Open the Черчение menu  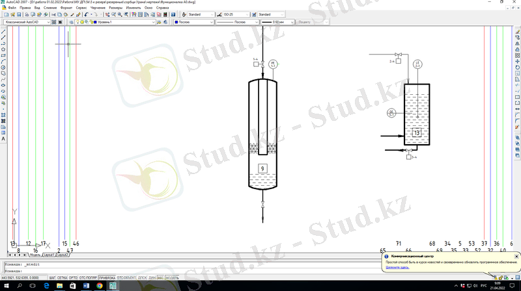point(100,7)
